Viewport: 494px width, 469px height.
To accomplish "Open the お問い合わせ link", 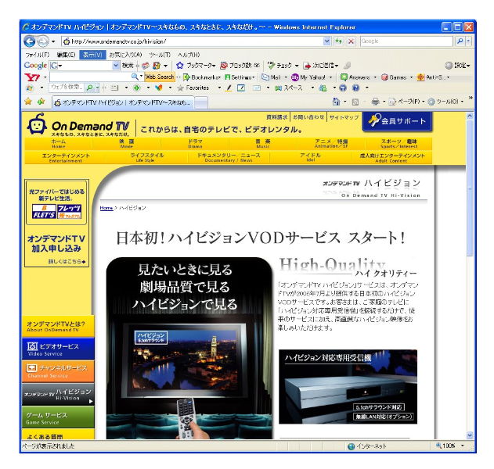I will [308, 117].
